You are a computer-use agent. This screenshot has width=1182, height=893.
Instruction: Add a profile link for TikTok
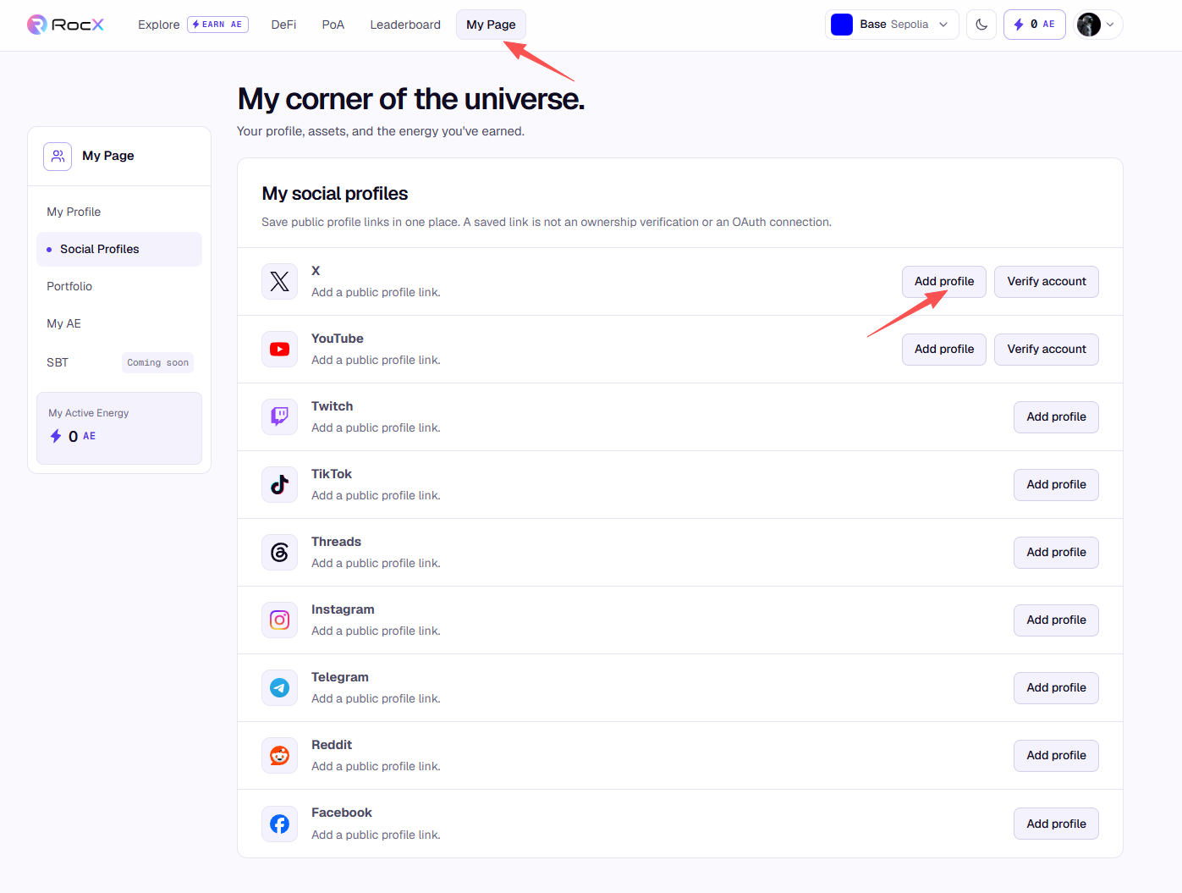coord(1056,485)
